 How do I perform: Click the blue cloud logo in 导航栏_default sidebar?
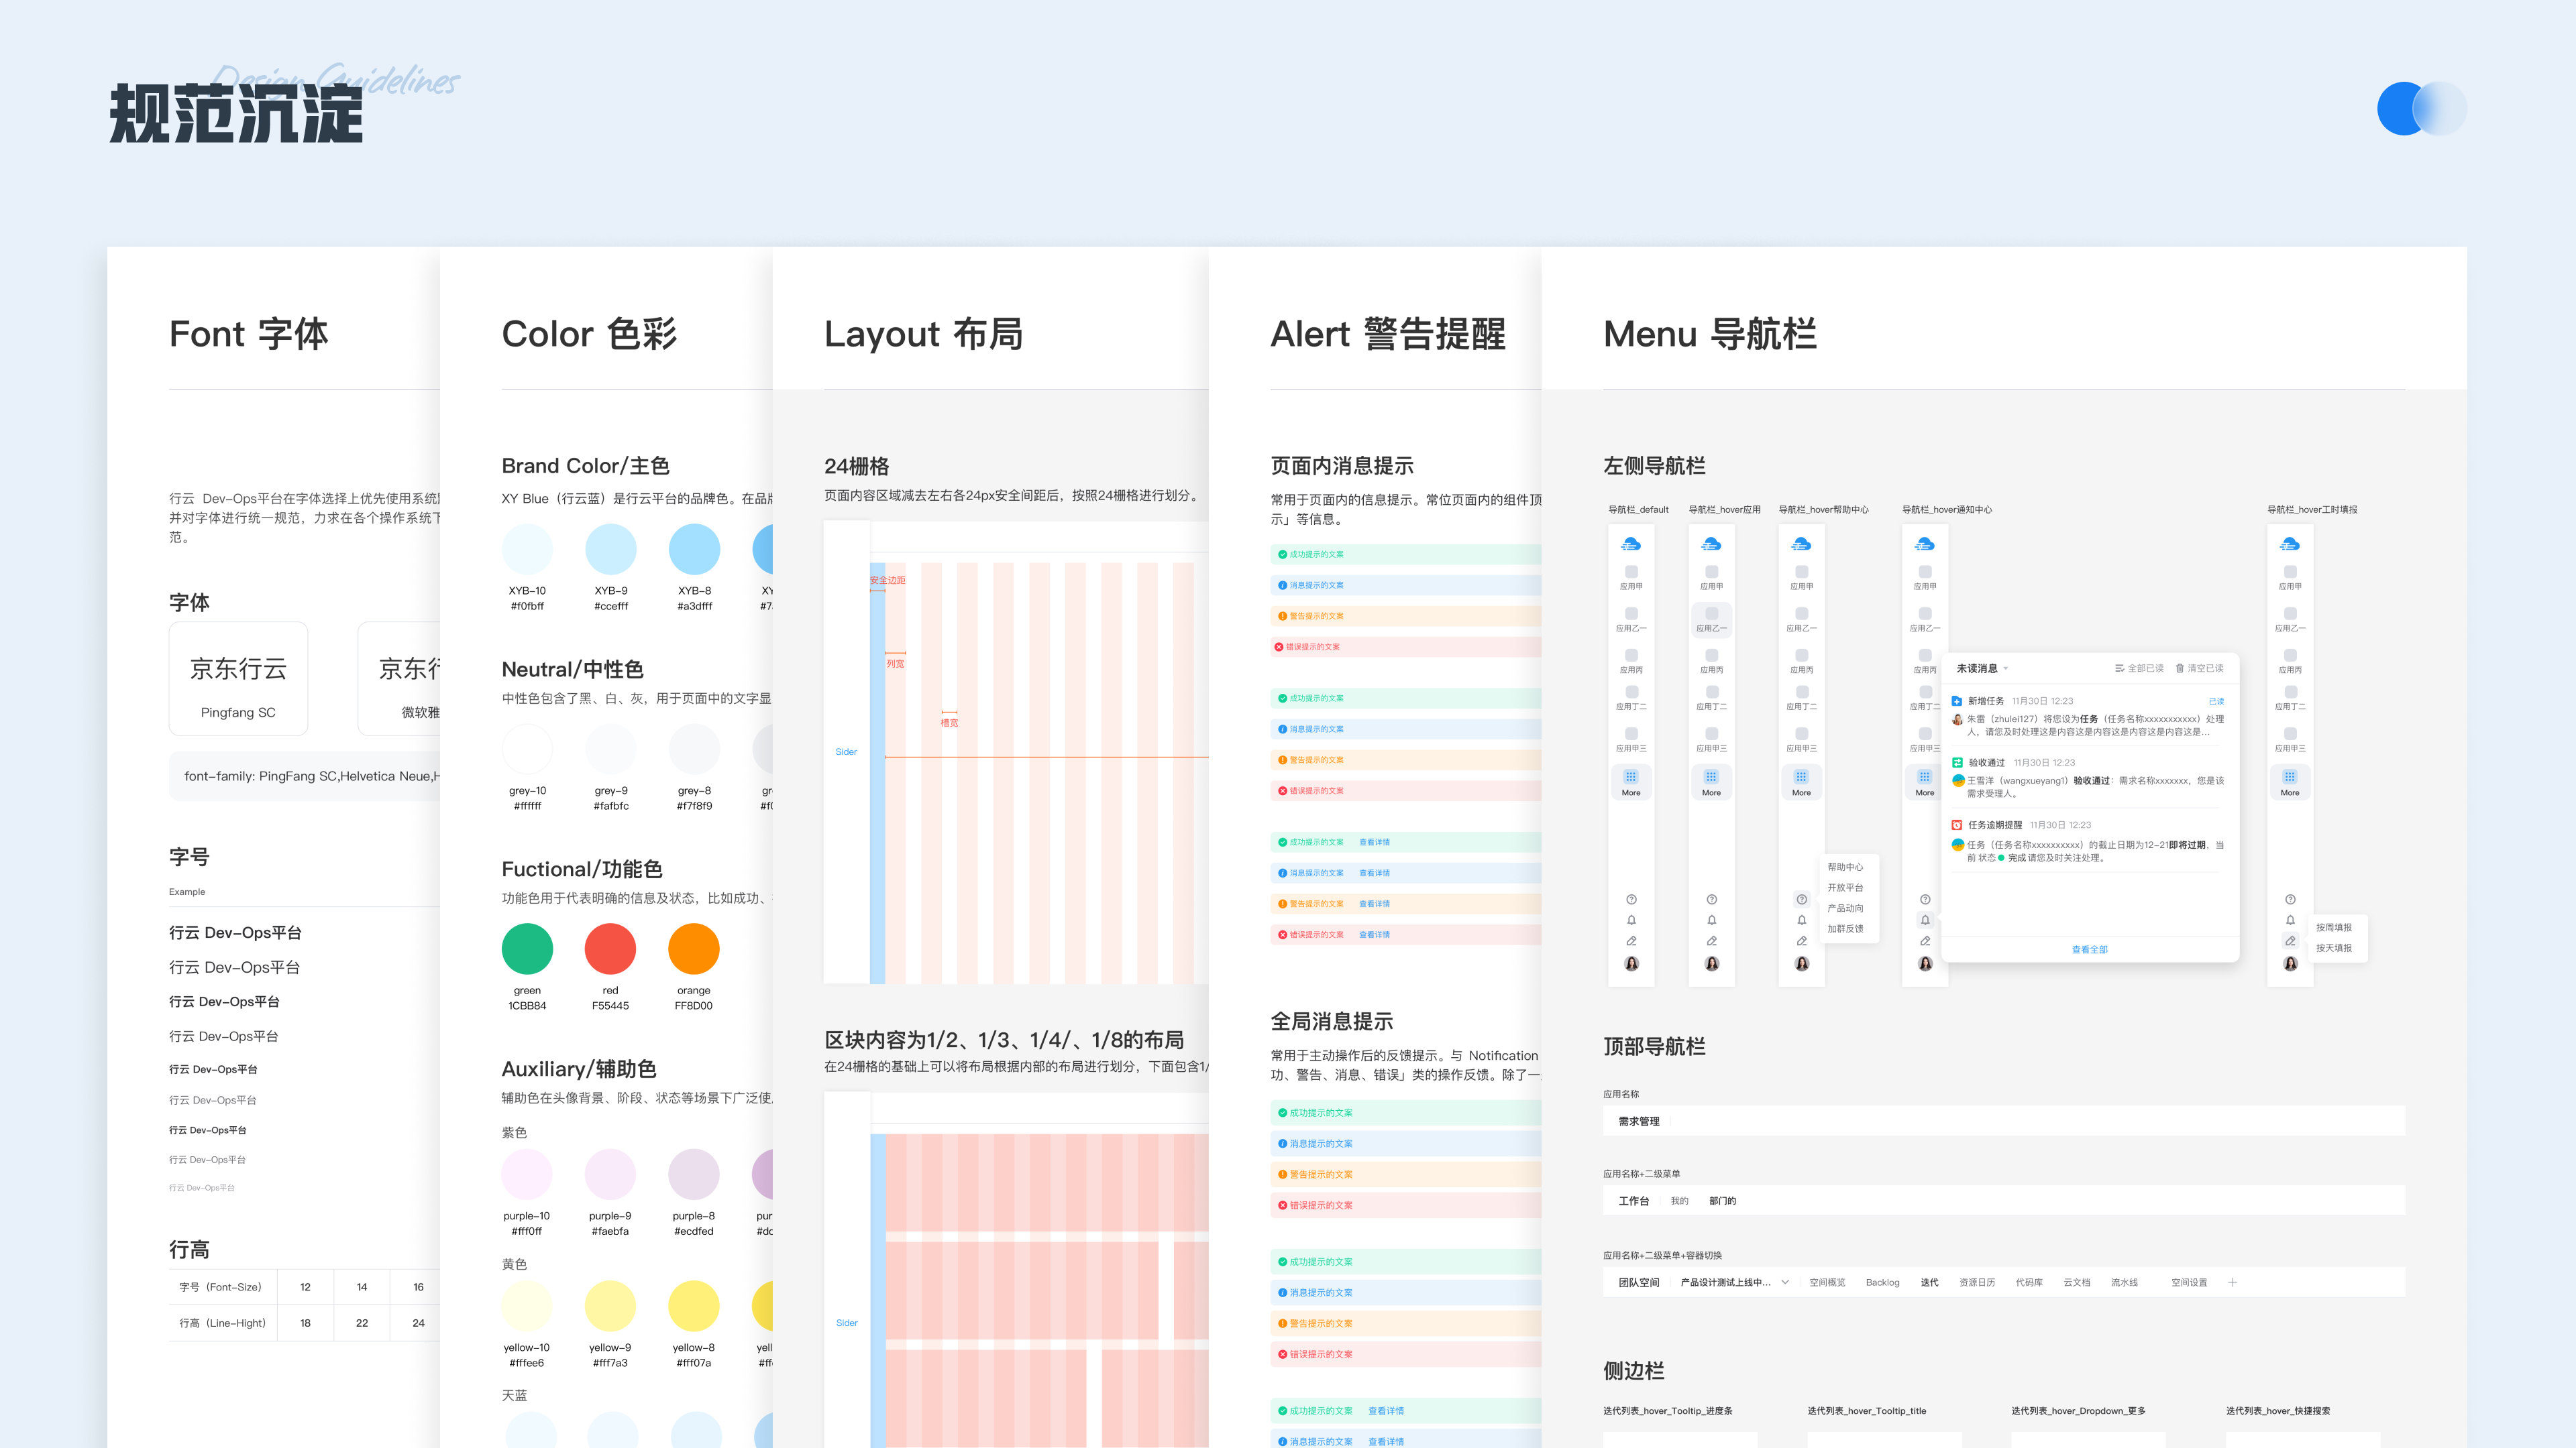[1630, 544]
